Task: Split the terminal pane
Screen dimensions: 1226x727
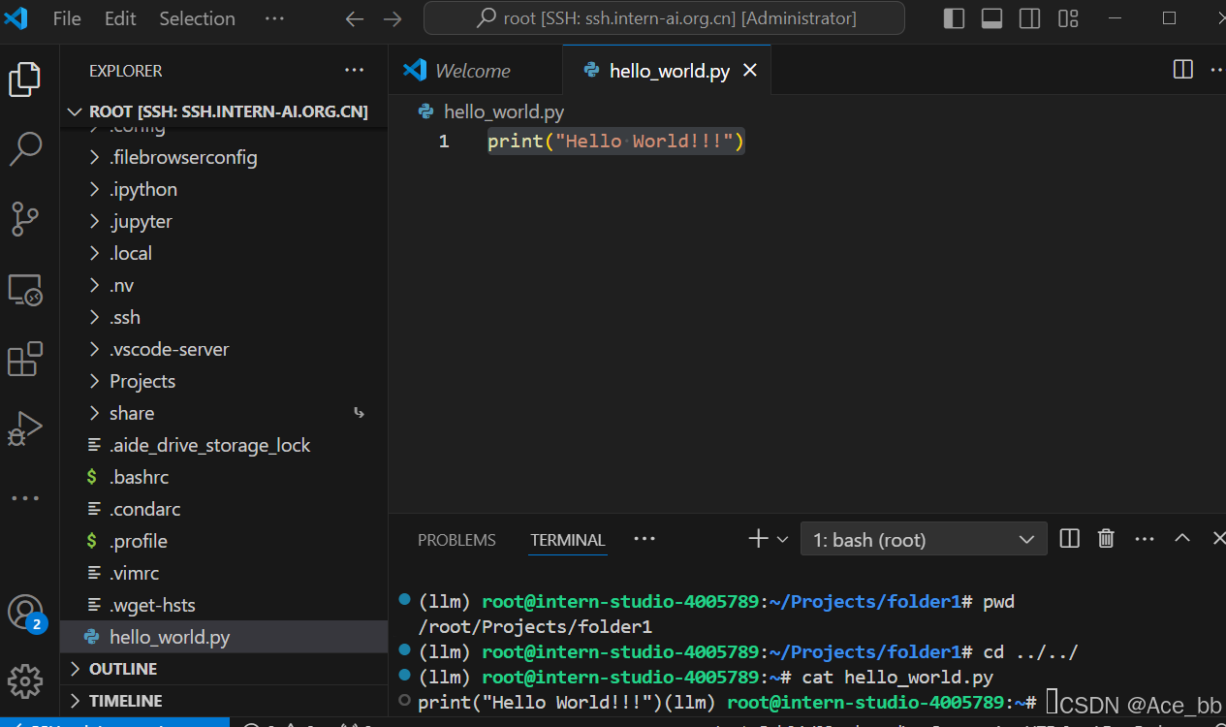Action: coord(1070,539)
